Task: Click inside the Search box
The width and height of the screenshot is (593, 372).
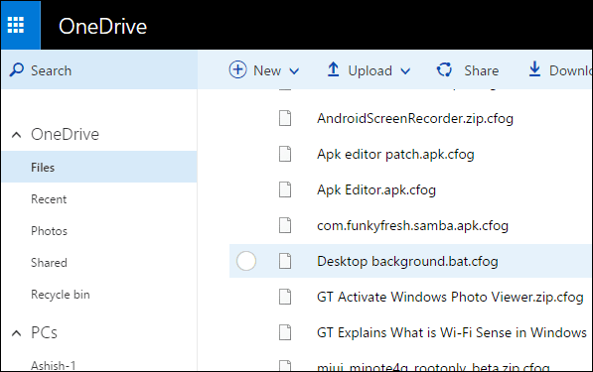Action: click(x=99, y=69)
